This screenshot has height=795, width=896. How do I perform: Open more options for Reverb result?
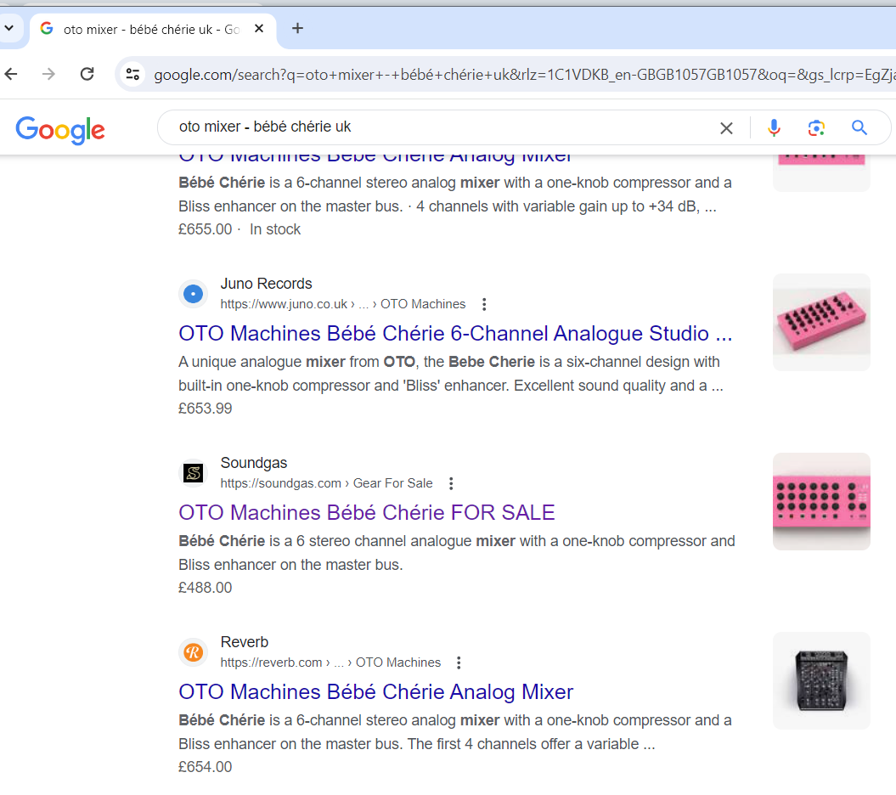pyautogui.click(x=459, y=662)
